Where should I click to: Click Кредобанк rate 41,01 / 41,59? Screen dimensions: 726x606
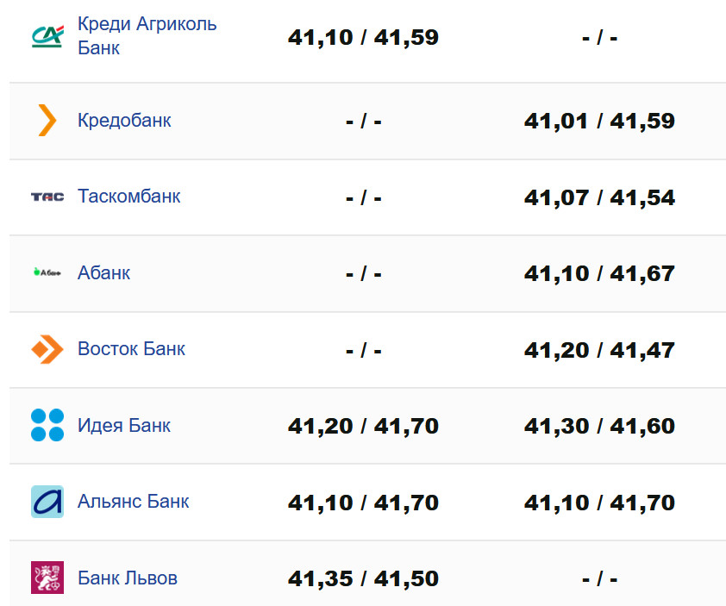pyautogui.click(x=599, y=121)
